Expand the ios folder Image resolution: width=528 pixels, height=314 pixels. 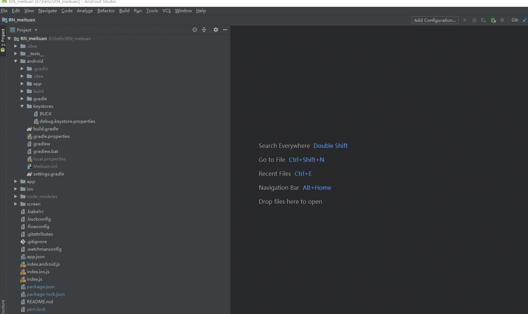pos(16,189)
